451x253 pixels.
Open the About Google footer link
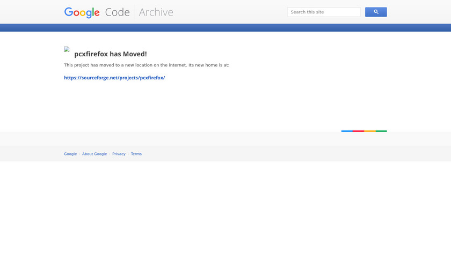pos(94,154)
